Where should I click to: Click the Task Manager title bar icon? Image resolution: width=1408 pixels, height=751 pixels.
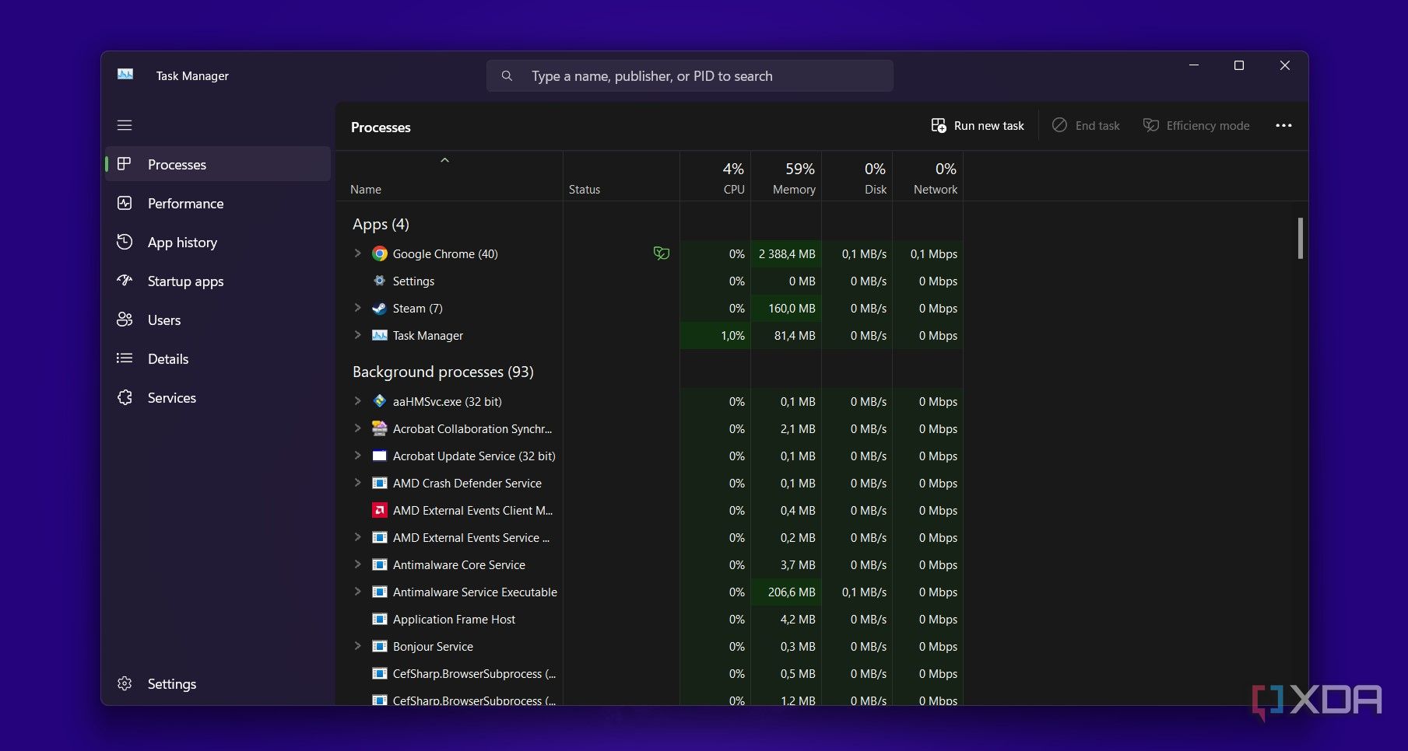125,75
